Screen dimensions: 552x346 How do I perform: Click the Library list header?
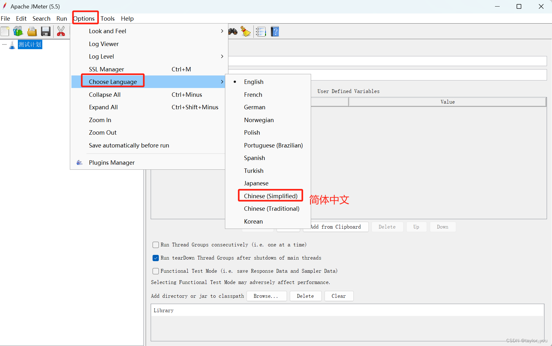347,310
